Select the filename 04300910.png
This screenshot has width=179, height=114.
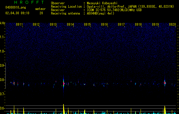click(16, 7)
